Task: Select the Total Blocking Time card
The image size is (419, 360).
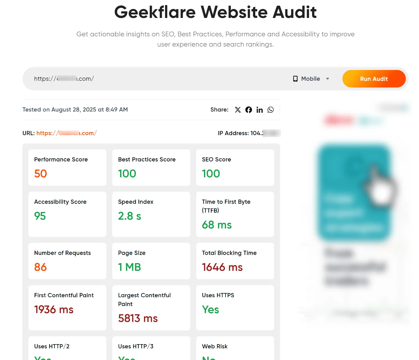Action: [235, 261]
